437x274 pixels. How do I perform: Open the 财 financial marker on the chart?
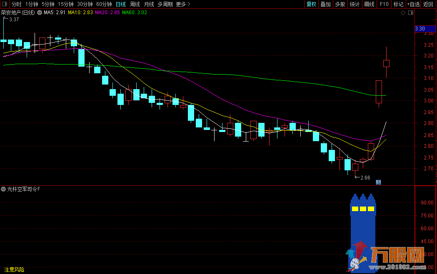pyautogui.click(x=378, y=182)
